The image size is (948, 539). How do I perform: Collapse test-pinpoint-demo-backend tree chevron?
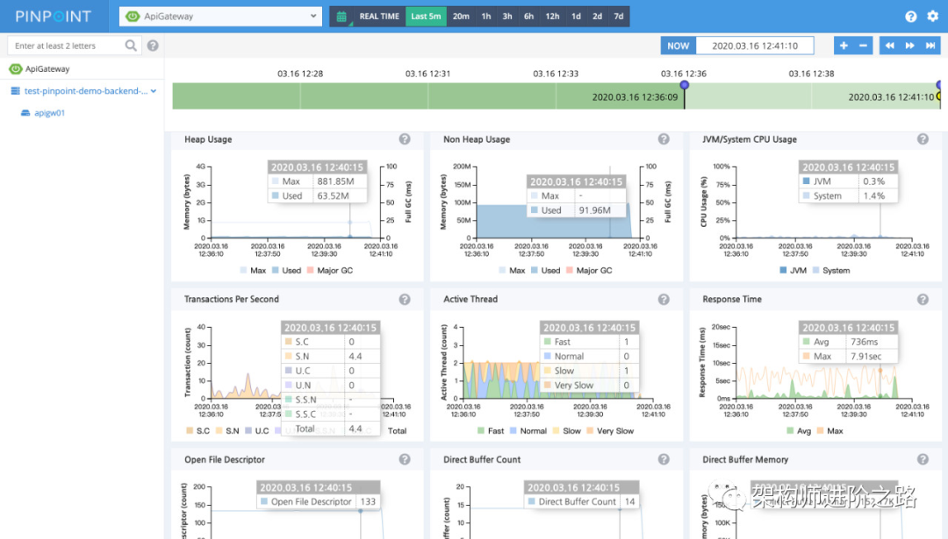tap(154, 91)
